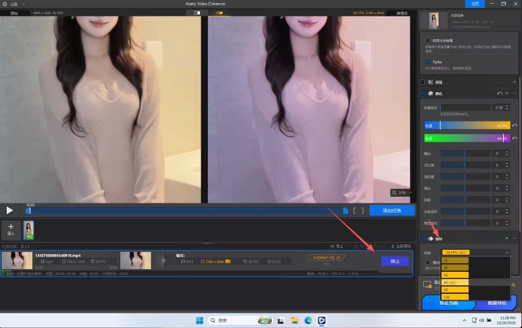Select the imported video thumbnail in clip strip
Screen dimensions: 522x328
tap(28, 230)
